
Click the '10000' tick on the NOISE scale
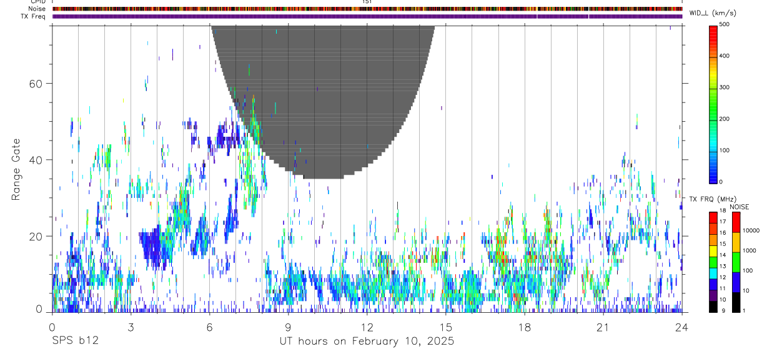[x=750, y=231]
